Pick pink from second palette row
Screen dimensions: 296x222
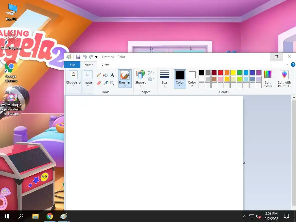point(221,79)
